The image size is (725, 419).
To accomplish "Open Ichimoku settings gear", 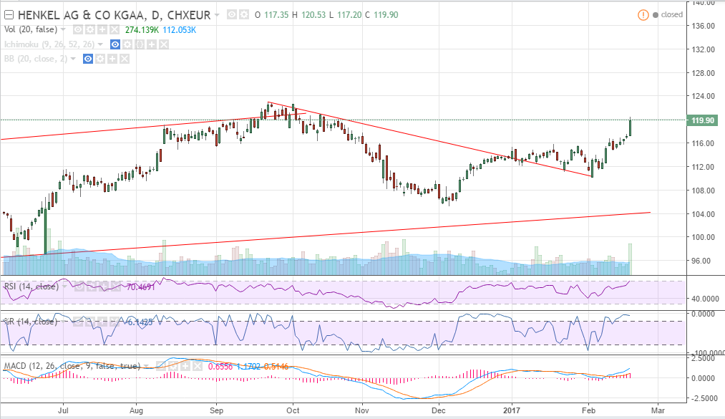I will (127, 44).
